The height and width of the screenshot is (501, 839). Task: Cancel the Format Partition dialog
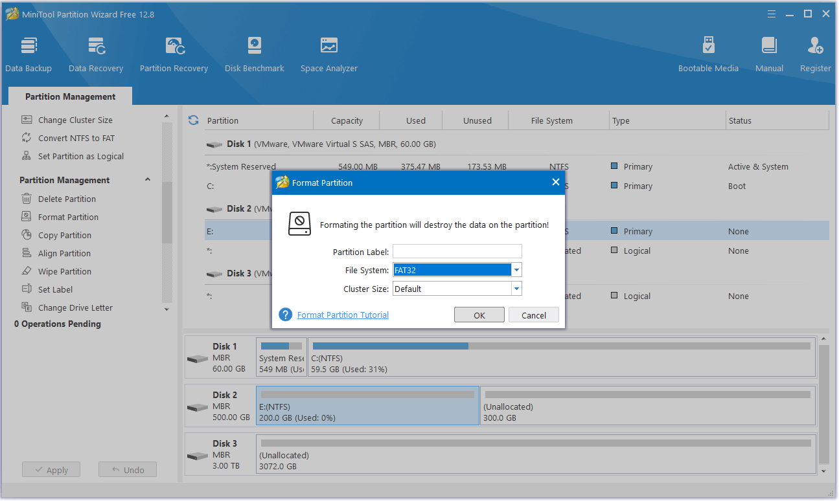(x=533, y=315)
